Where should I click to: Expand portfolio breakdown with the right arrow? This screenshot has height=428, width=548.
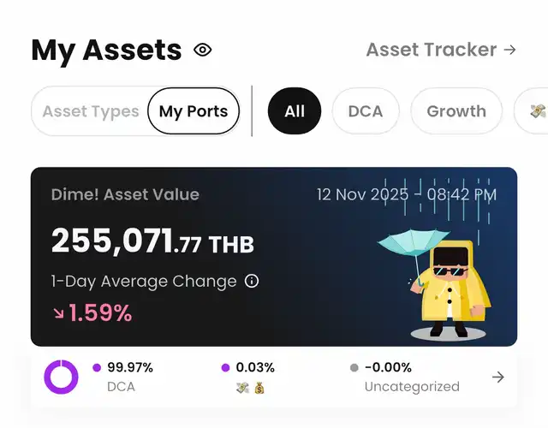tap(498, 377)
